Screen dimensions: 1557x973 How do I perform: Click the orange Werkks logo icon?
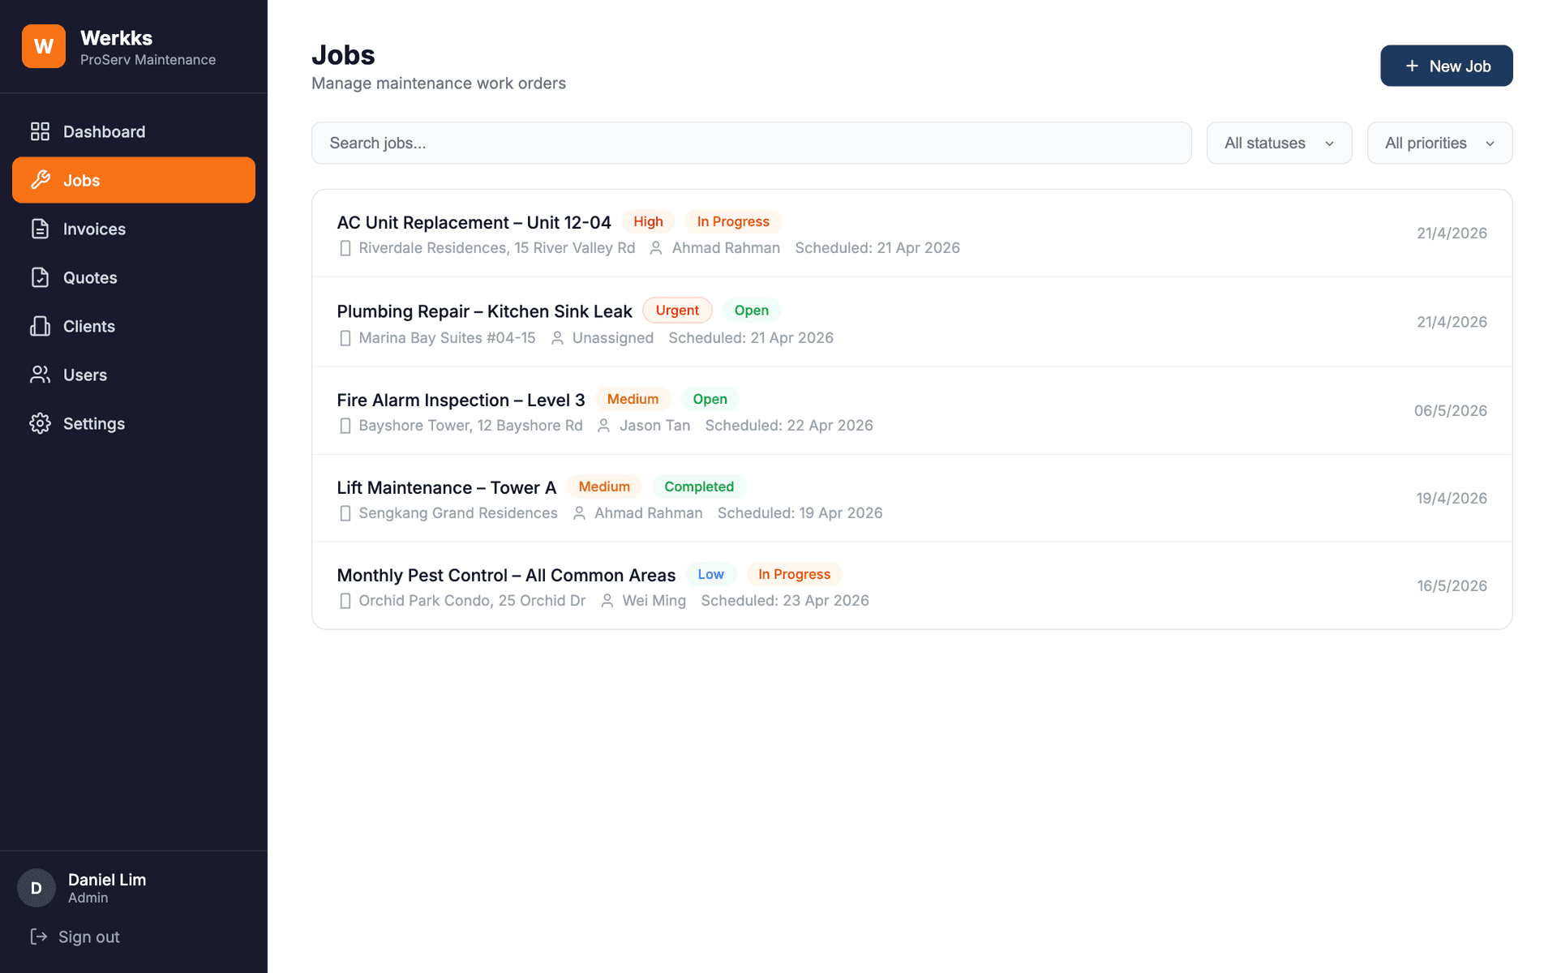43,46
